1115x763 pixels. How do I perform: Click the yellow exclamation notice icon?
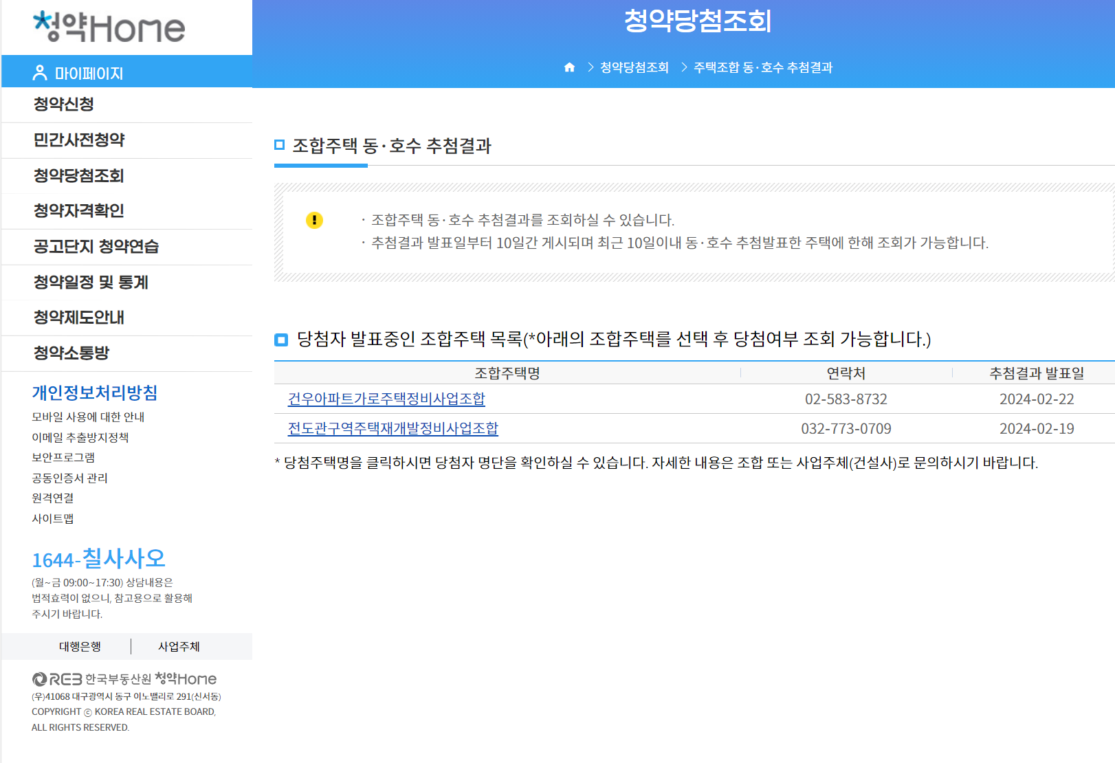coord(314,220)
